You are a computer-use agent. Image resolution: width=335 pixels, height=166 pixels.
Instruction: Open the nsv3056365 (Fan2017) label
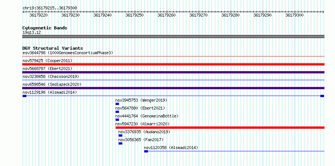(141, 140)
